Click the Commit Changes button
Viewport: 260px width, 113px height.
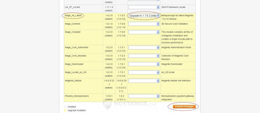click(x=184, y=107)
